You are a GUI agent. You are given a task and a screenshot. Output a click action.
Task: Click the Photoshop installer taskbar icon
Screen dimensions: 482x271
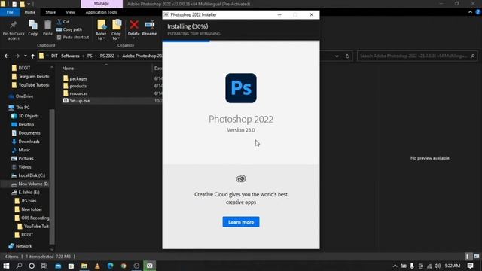pos(149,266)
